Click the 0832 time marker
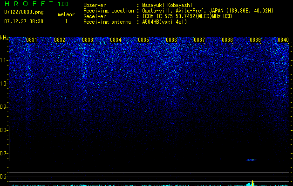Image resolution: width=293 pixels, height=186 pixels. (60, 40)
